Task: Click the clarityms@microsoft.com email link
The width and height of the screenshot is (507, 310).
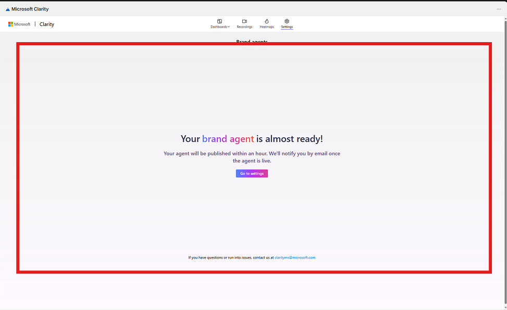Action: point(295,257)
